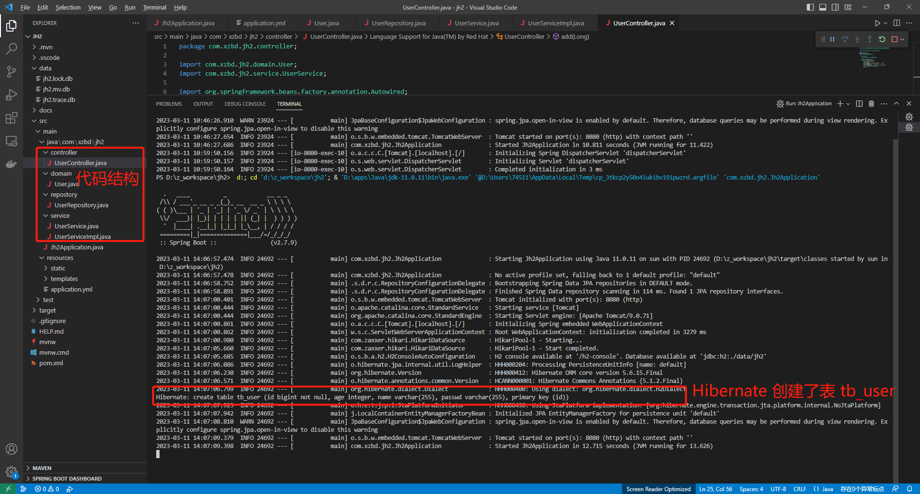Pause the debug session from the debug toolbar

pyautogui.click(x=832, y=39)
